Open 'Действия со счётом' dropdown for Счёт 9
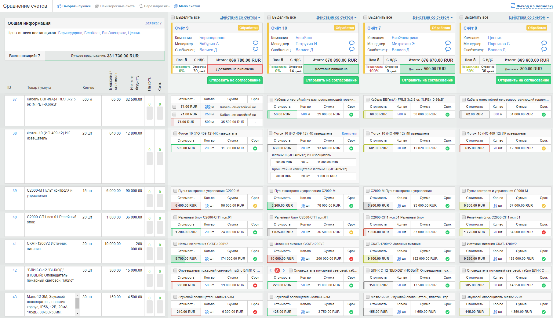This screenshot has height=318, width=553. click(240, 17)
